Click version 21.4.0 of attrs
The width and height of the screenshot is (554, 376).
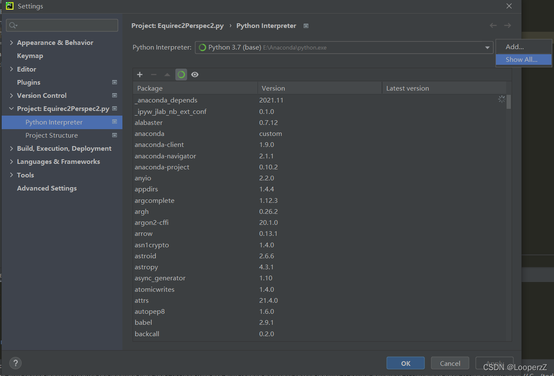point(269,301)
